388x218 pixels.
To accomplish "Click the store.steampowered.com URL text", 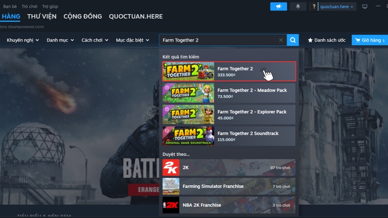I will (22, 27).
